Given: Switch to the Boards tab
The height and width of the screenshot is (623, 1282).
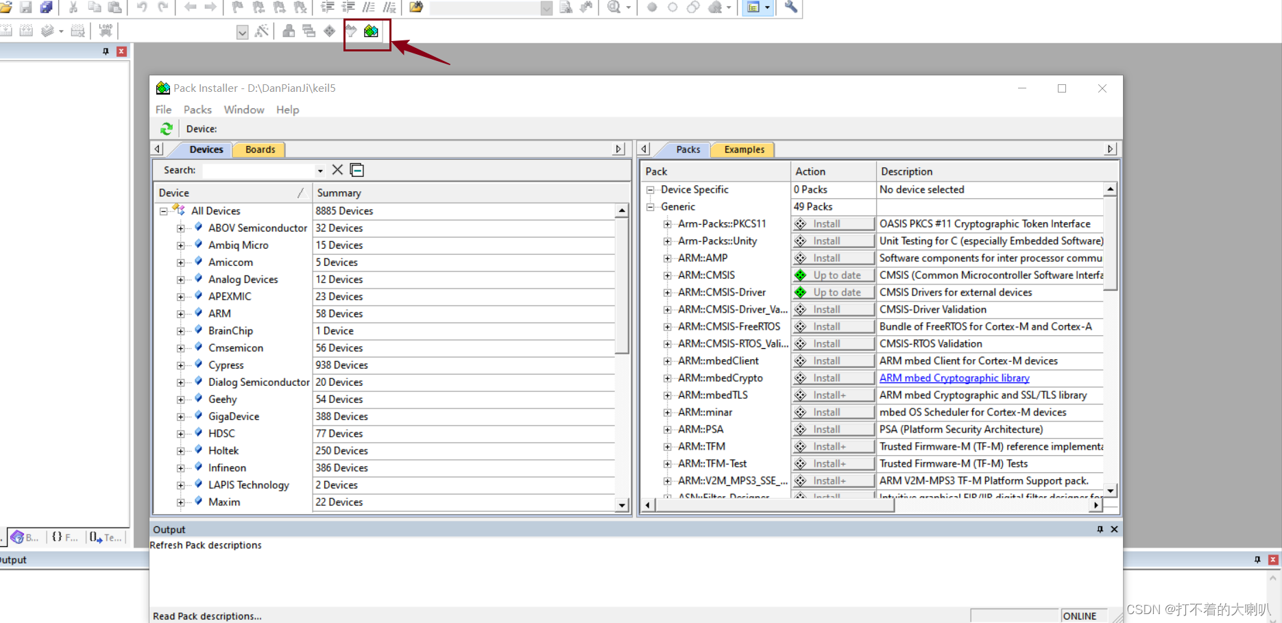Looking at the screenshot, I should 260,149.
